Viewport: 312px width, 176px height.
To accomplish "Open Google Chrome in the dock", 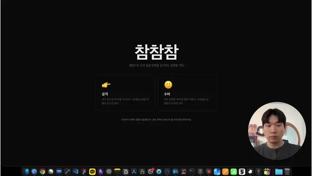I will [x=43, y=172].
